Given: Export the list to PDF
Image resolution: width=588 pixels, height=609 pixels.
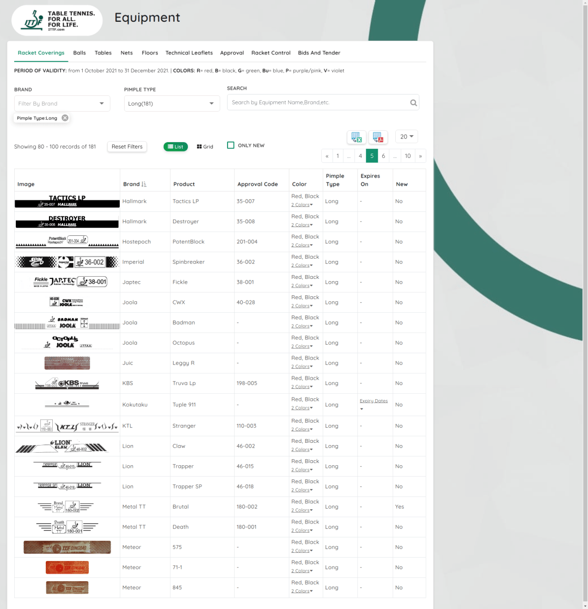Looking at the screenshot, I should click(x=378, y=137).
